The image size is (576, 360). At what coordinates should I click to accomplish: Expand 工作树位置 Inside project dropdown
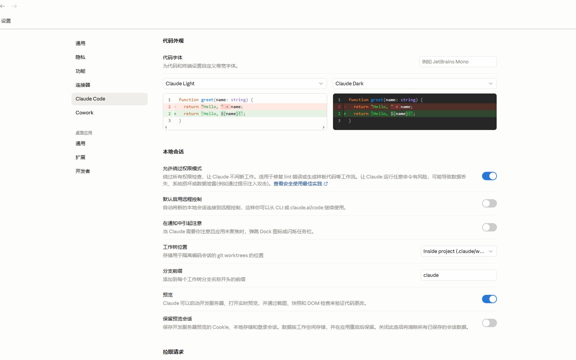click(x=459, y=251)
